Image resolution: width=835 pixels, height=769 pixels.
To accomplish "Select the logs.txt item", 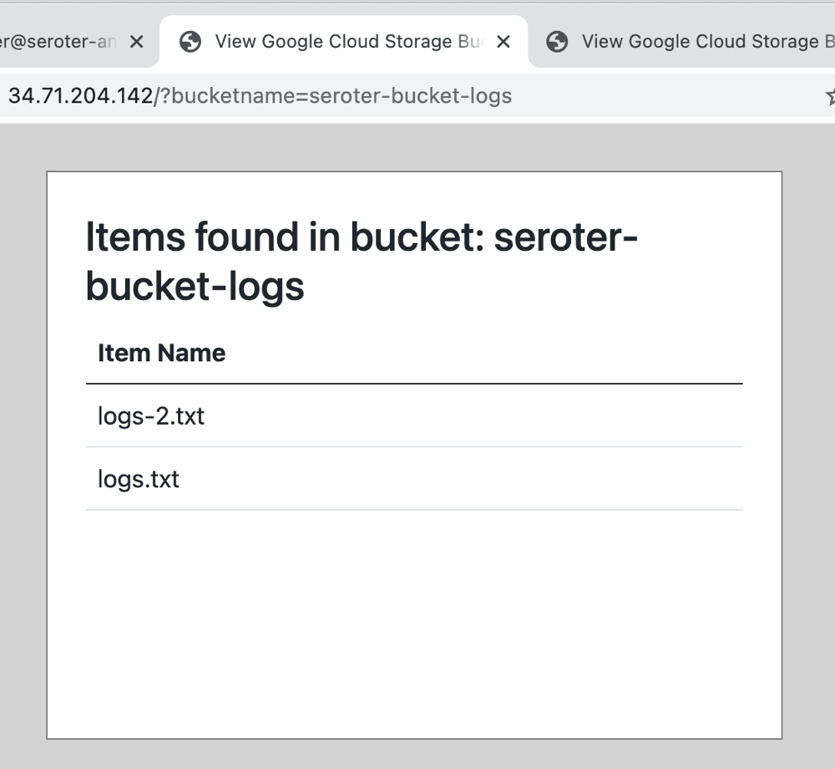I will click(x=139, y=479).
